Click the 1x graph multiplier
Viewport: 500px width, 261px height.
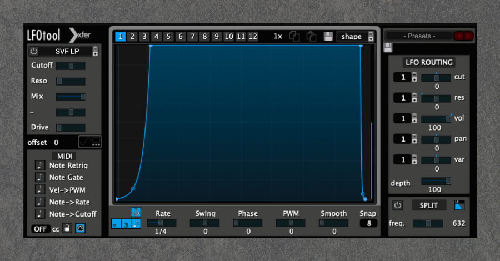[278, 36]
